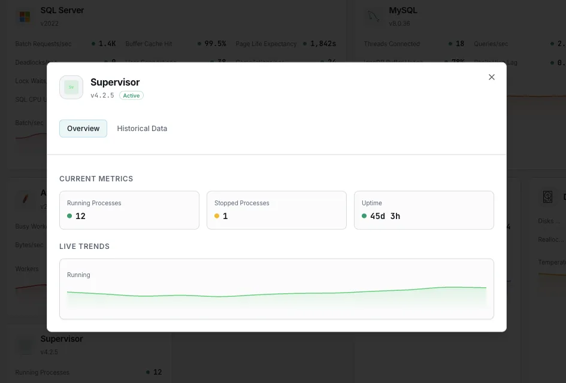Click the uptime value 45d 3h

pos(385,216)
